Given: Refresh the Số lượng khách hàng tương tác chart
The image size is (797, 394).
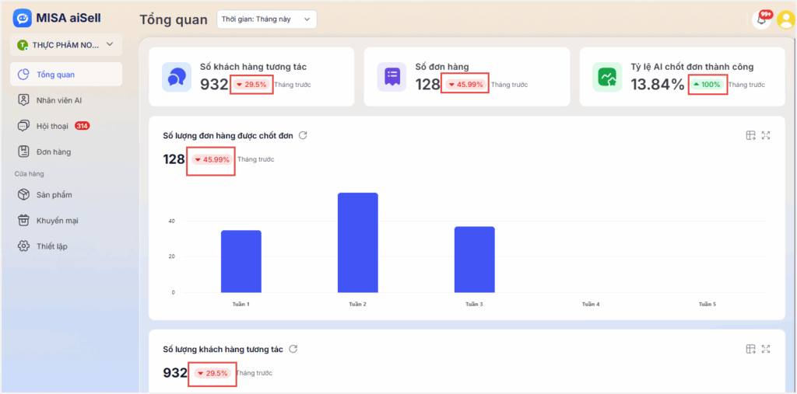Looking at the screenshot, I should 293,350.
